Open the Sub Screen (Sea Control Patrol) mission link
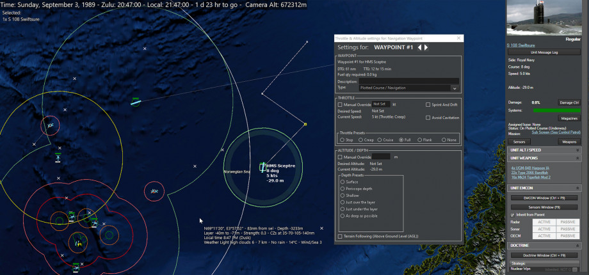 coord(555,133)
